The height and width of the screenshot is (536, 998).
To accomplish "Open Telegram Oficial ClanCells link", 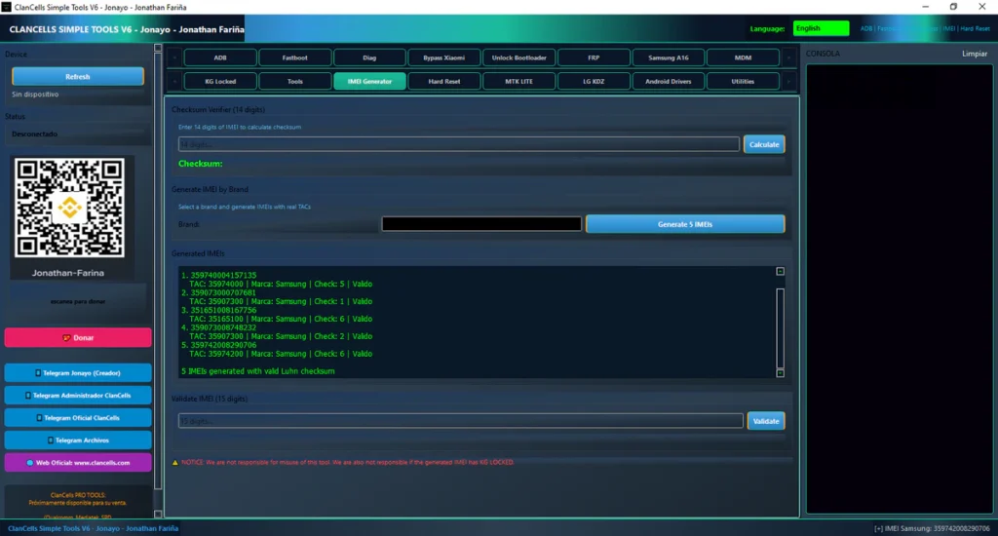I will 78,418.
